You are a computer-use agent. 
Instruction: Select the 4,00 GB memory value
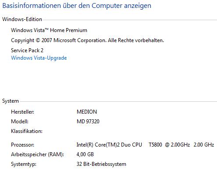tap(85, 154)
